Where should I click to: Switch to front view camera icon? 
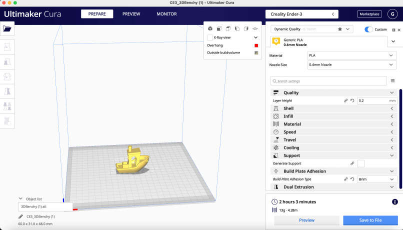[219, 28]
